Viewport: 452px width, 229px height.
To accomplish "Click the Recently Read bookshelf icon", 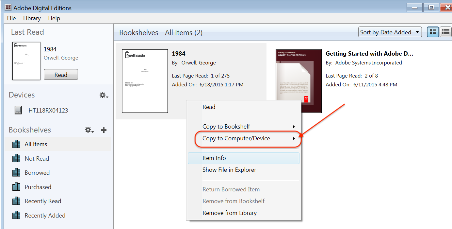I will point(16,201).
